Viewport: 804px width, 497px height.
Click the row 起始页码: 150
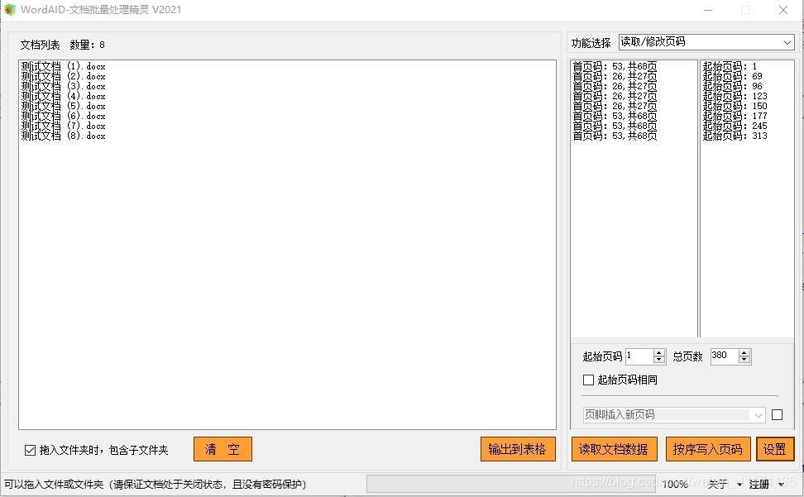(x=735, y=106)
